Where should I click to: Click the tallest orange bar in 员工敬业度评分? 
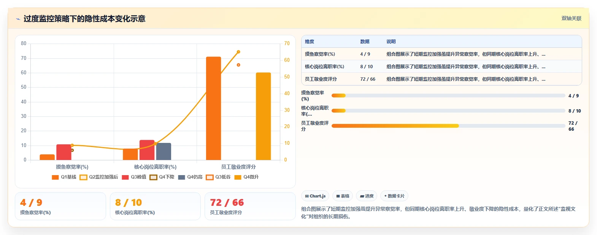(213, 108)
